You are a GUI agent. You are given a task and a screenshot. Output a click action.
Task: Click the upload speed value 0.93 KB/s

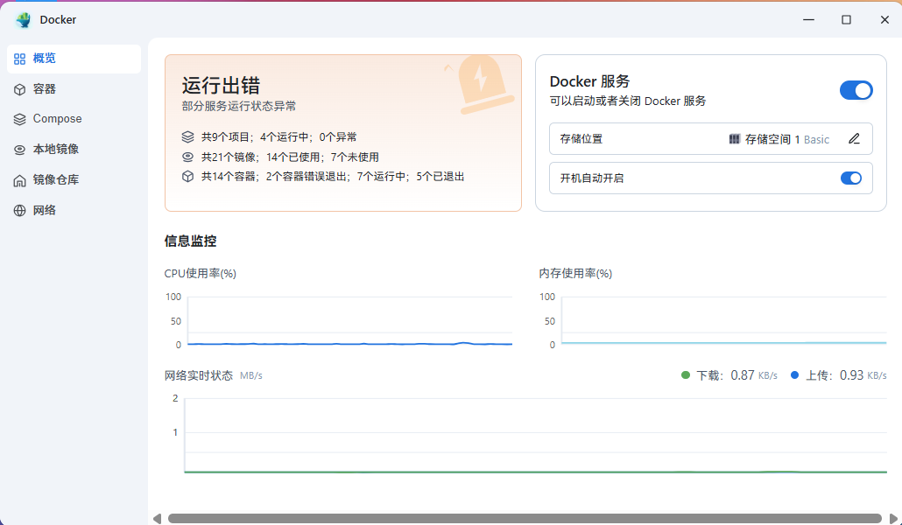(863, 375)
